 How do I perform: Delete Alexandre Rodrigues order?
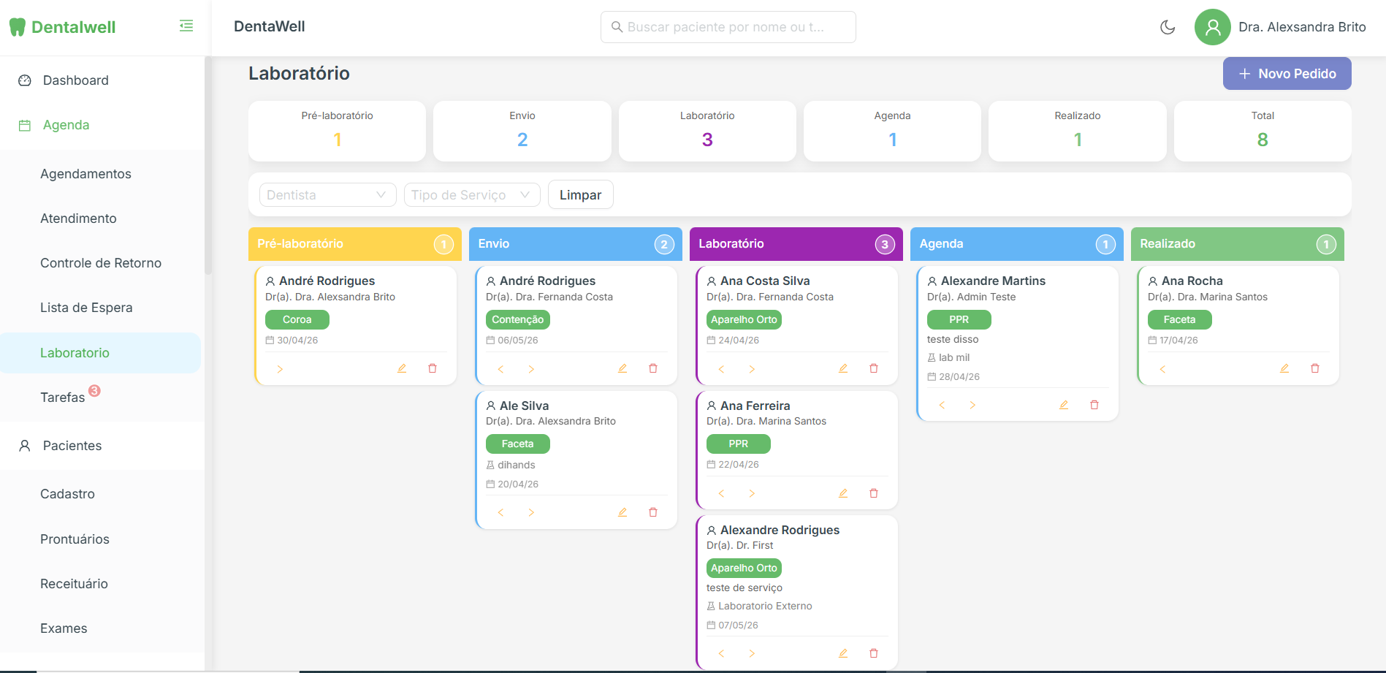coord(874,653)
